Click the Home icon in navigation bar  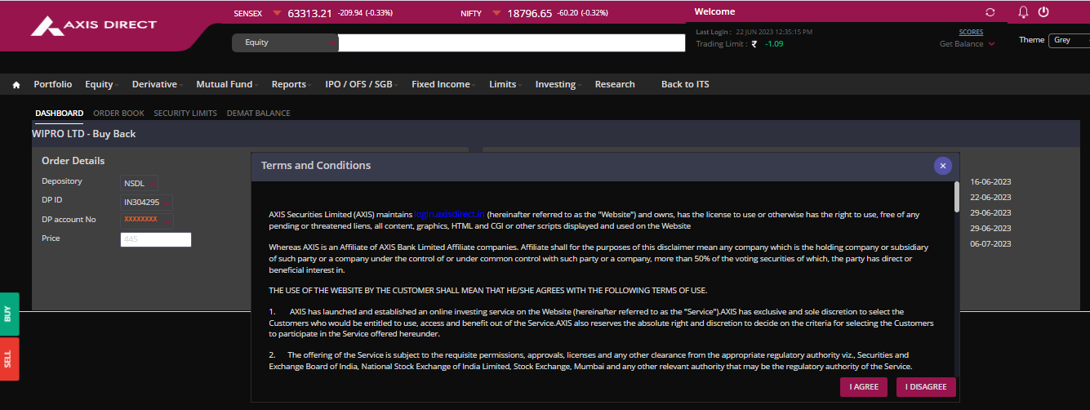[x=16, y=85]
